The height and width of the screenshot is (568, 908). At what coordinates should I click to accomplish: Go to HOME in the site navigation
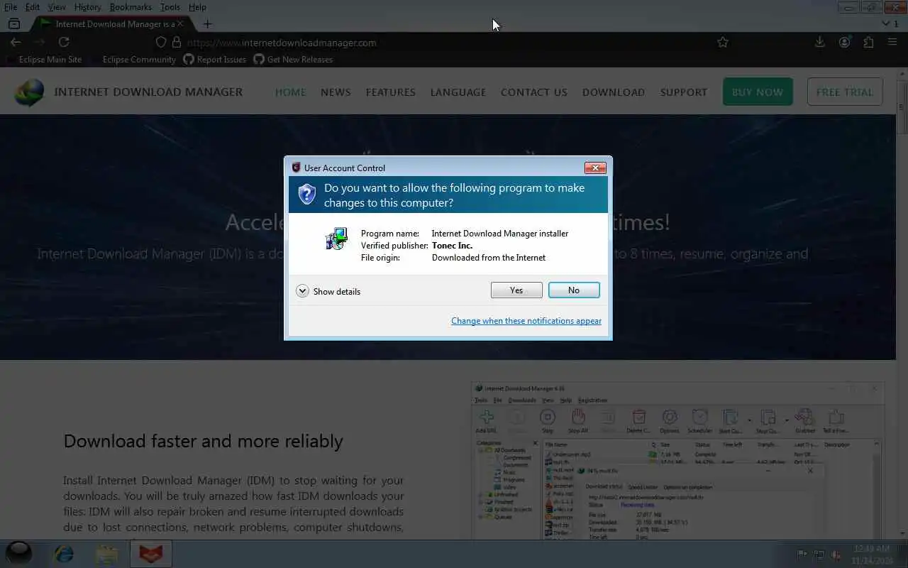(x=290, y=92)
